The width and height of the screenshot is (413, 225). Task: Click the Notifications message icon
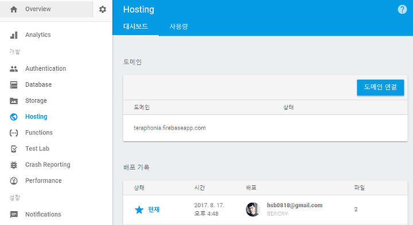pos(14,215)
